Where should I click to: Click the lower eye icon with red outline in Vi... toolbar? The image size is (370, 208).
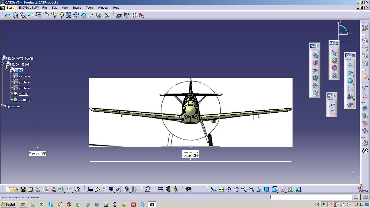point(332,112)
